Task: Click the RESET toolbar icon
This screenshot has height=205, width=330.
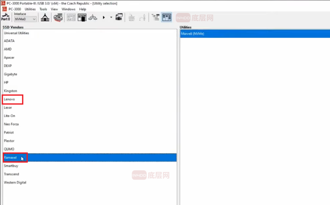Action: coord(131,17)
